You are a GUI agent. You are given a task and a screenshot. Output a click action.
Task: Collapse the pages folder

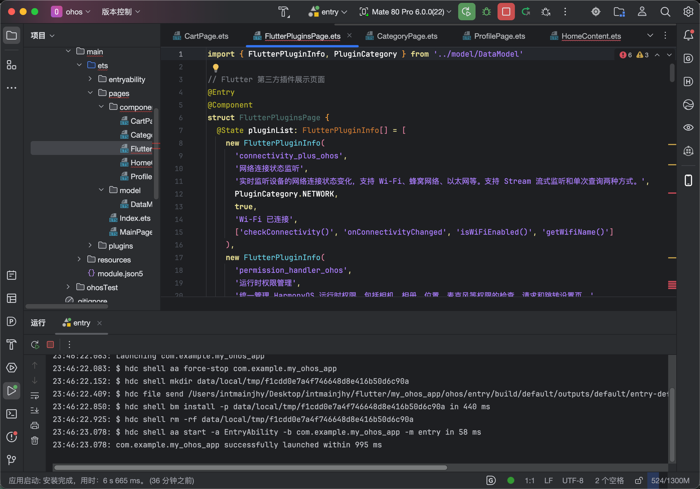[x=90, y=92]
